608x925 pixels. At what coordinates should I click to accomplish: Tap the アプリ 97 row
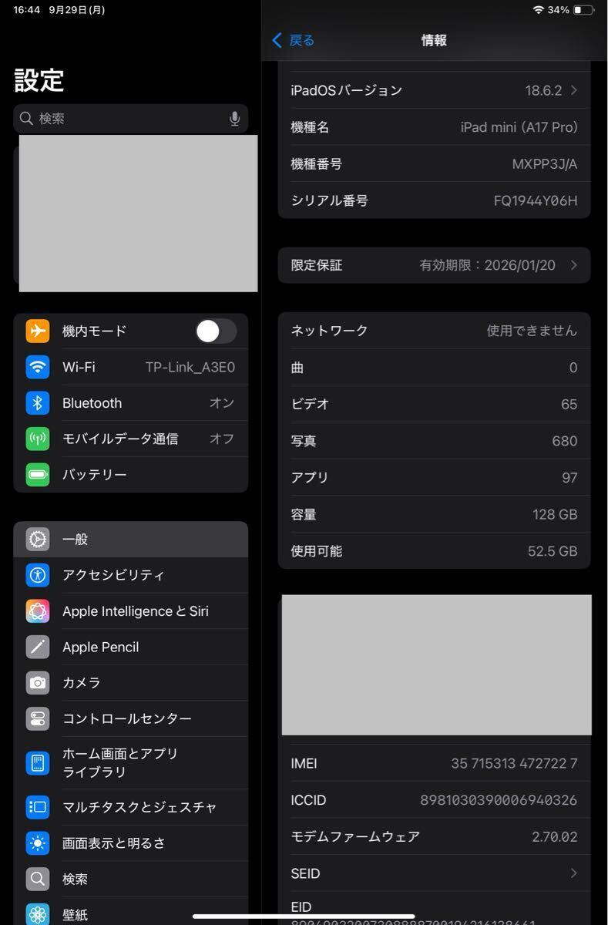434,478
